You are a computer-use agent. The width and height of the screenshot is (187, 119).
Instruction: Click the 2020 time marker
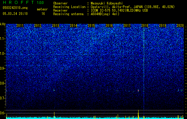[180, 25]
